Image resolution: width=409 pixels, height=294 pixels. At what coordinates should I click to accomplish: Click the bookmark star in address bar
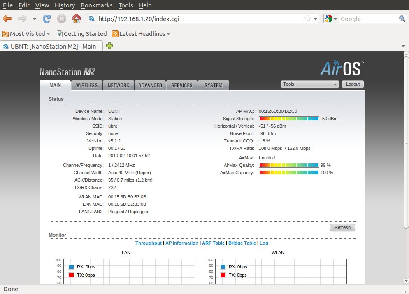pyautogui.click(x=307, y=19)
